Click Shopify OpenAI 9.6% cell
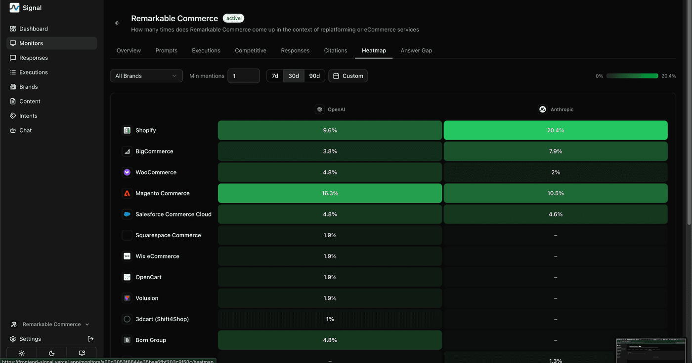 pyautogui.click(x=330, y=130)
